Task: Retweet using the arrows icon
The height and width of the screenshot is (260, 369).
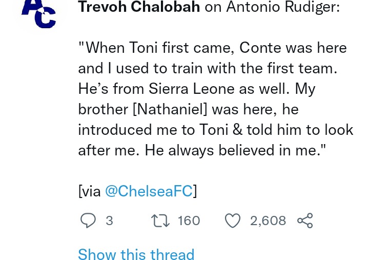Action: [x=160, y=221]
